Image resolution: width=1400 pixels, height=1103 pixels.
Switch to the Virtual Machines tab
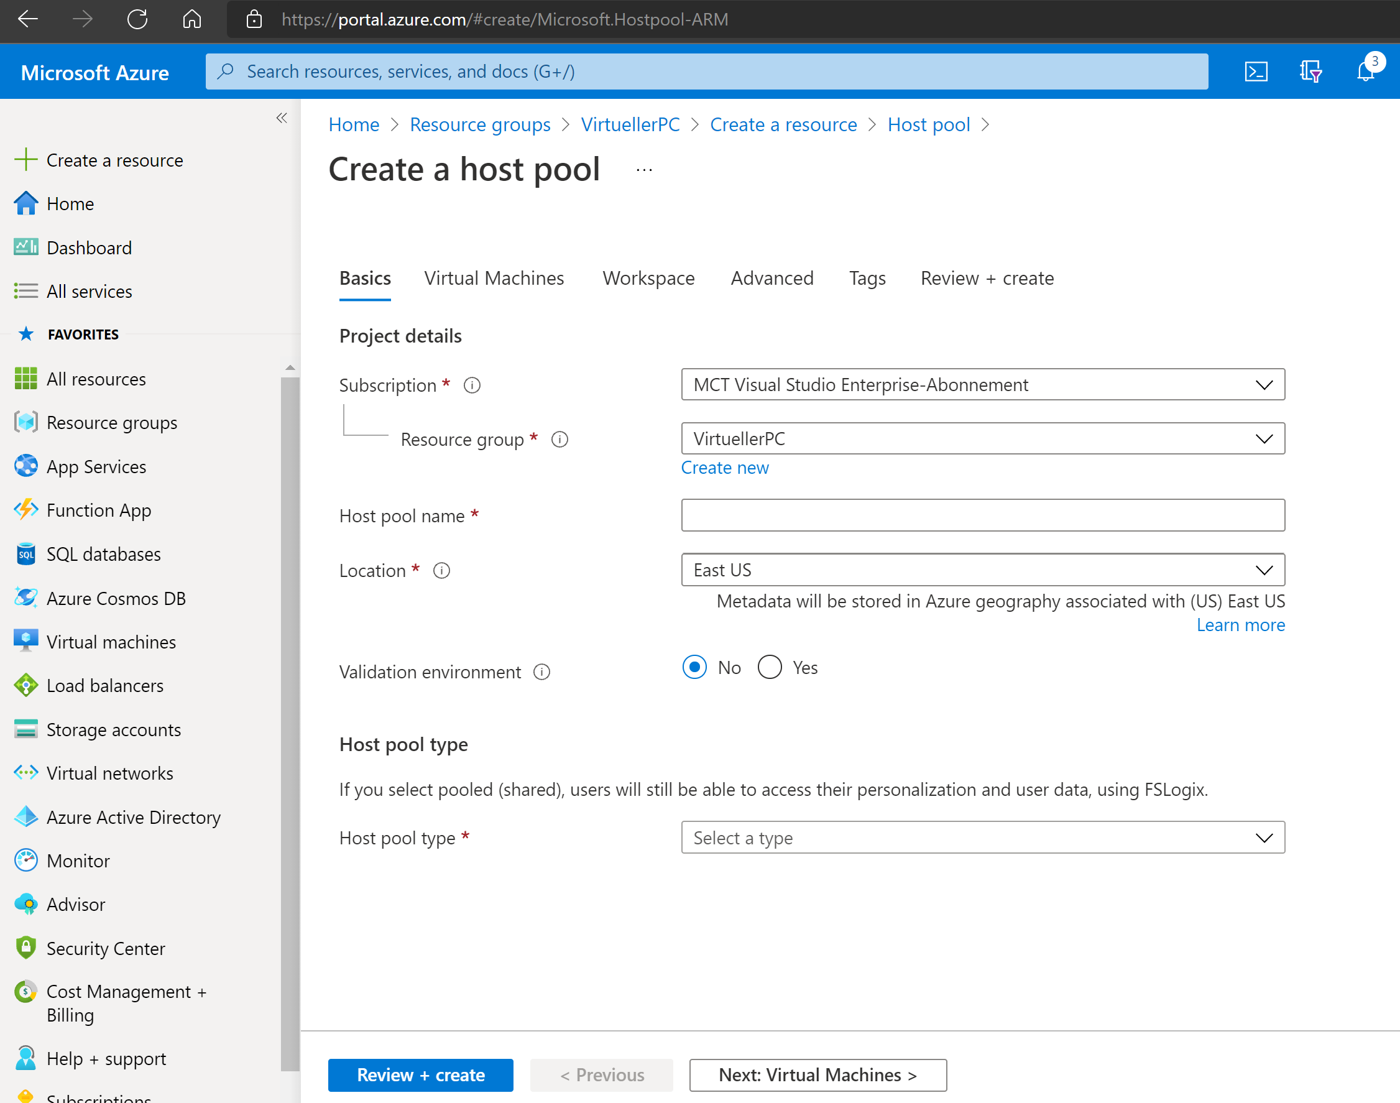pyautogui.click(x=494, y=279)
